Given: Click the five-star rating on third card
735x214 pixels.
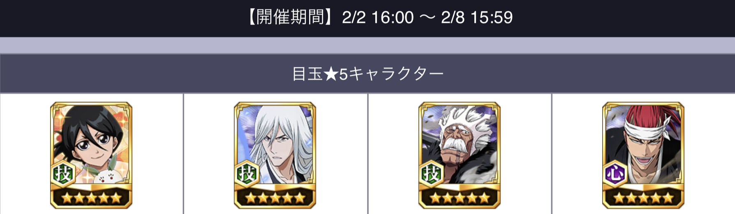Looking at the screenshot, I should point(460,198).
